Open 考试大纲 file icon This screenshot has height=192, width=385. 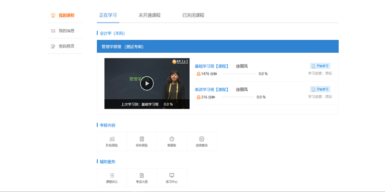[141, 176]
